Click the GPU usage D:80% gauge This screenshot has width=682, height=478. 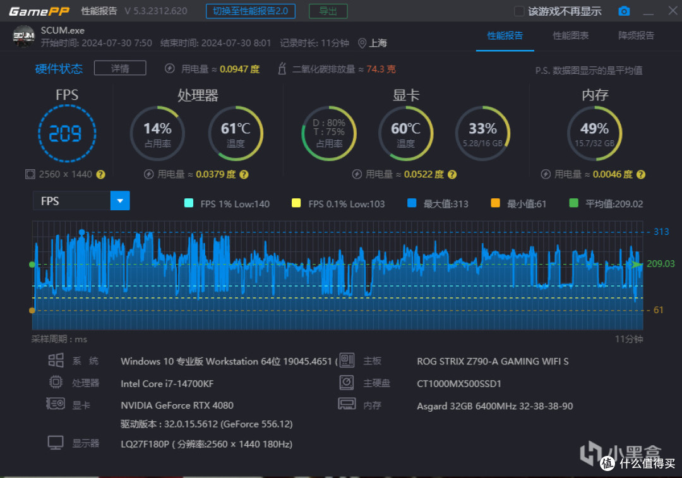tap(329, 133)
